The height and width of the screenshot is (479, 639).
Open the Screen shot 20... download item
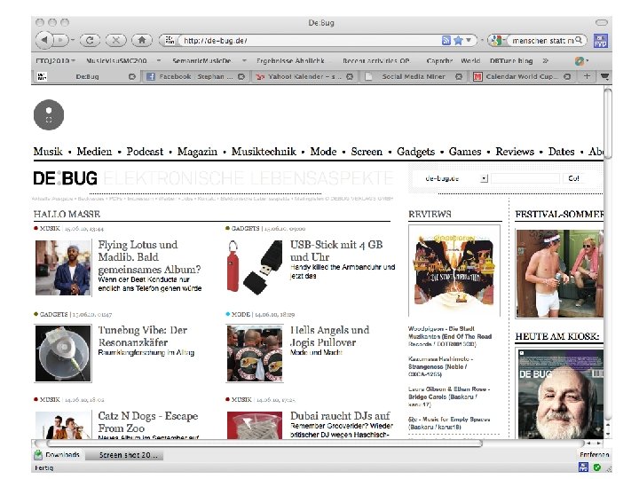(124, 455)
